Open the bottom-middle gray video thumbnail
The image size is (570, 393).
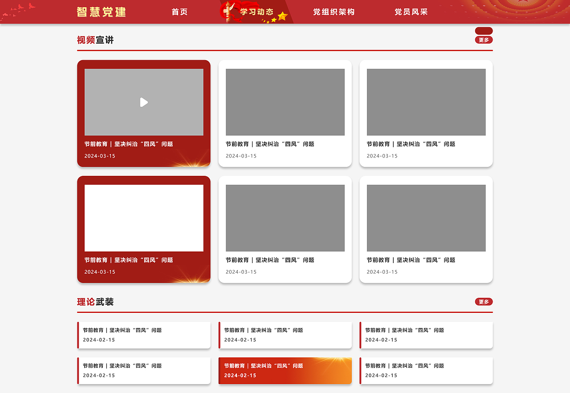point(285,218)
